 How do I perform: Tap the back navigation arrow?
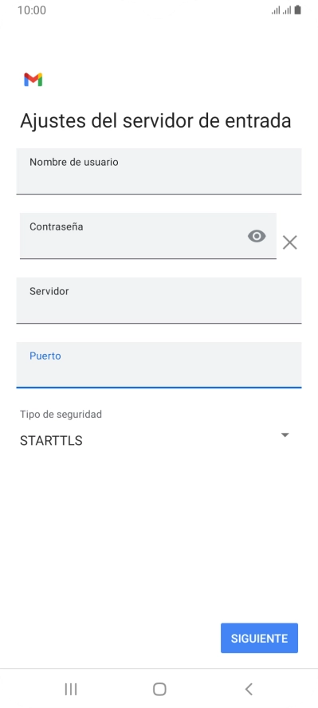[x=248, y=689]
